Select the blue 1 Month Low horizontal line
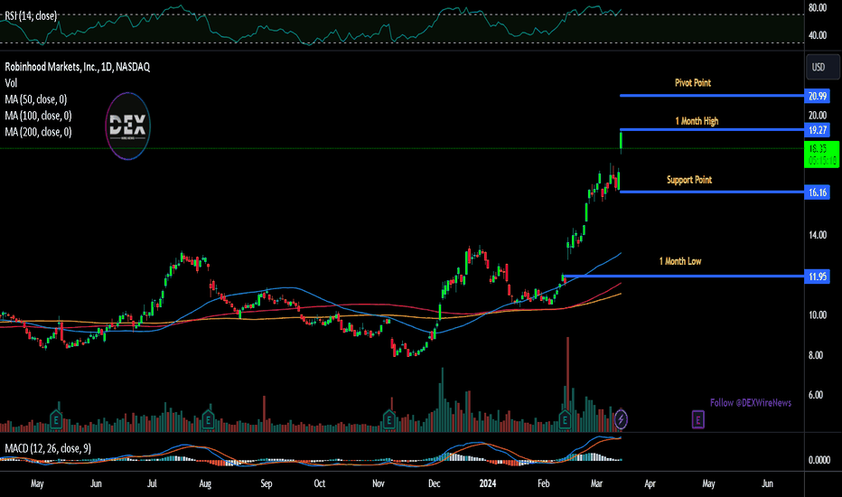This screenshot has height=497, width=842. [684, 277]
